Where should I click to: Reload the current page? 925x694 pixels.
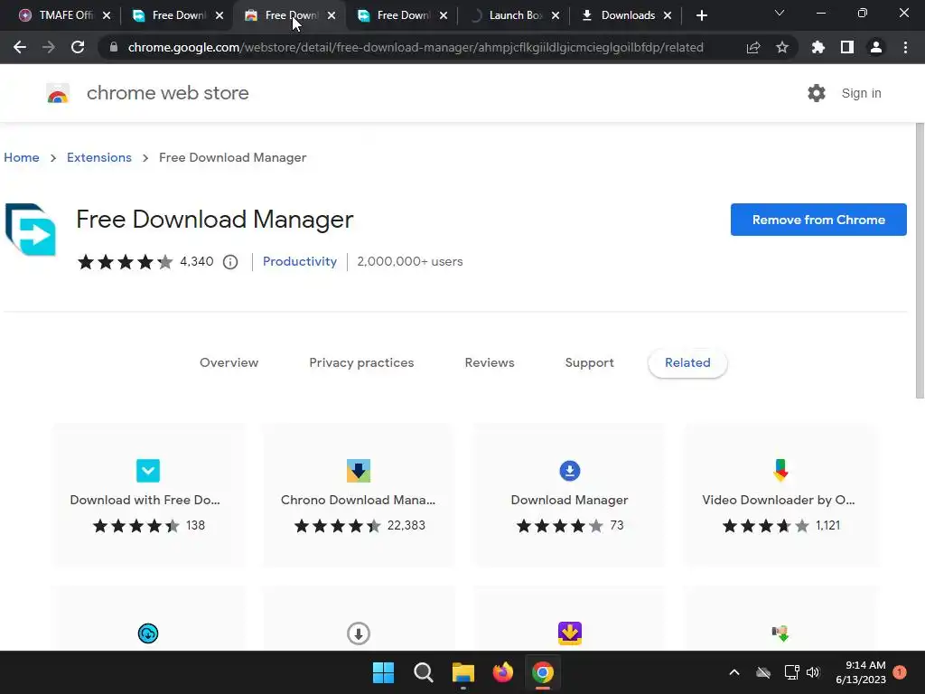pos(78,47)
